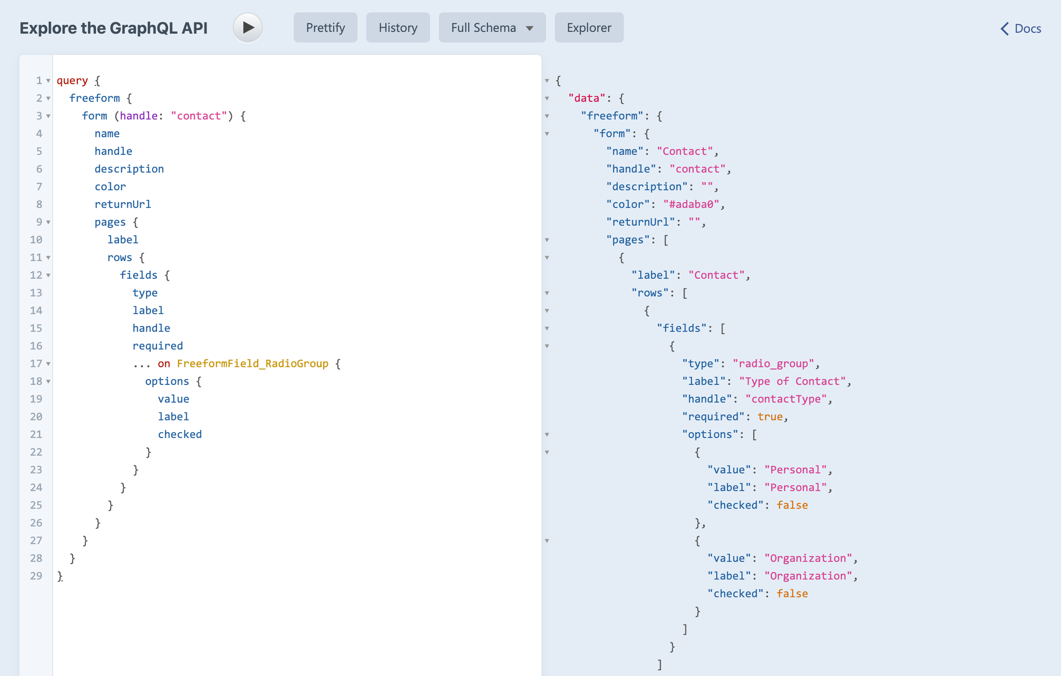Open the Explorer panel

589,28
